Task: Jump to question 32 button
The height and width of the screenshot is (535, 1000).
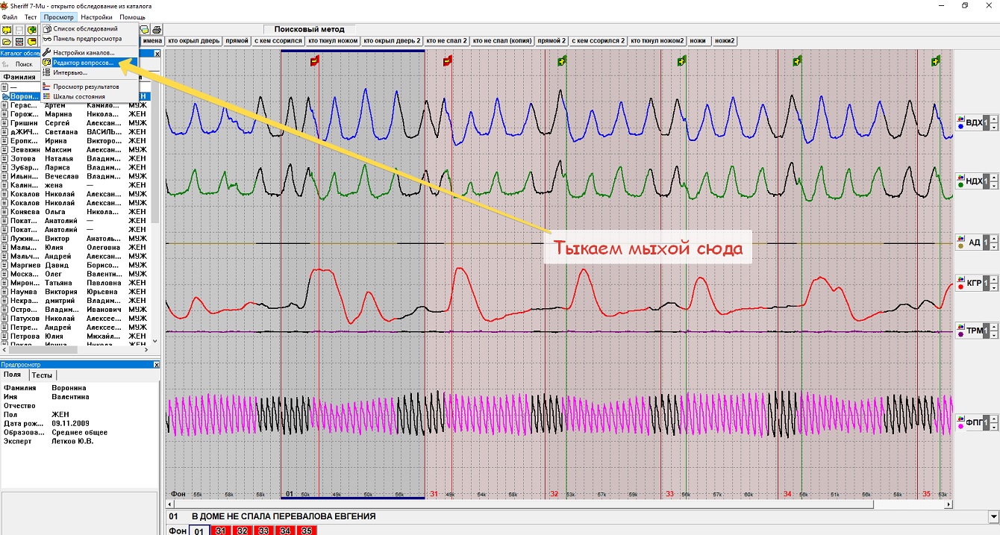Action: [242, 531]
